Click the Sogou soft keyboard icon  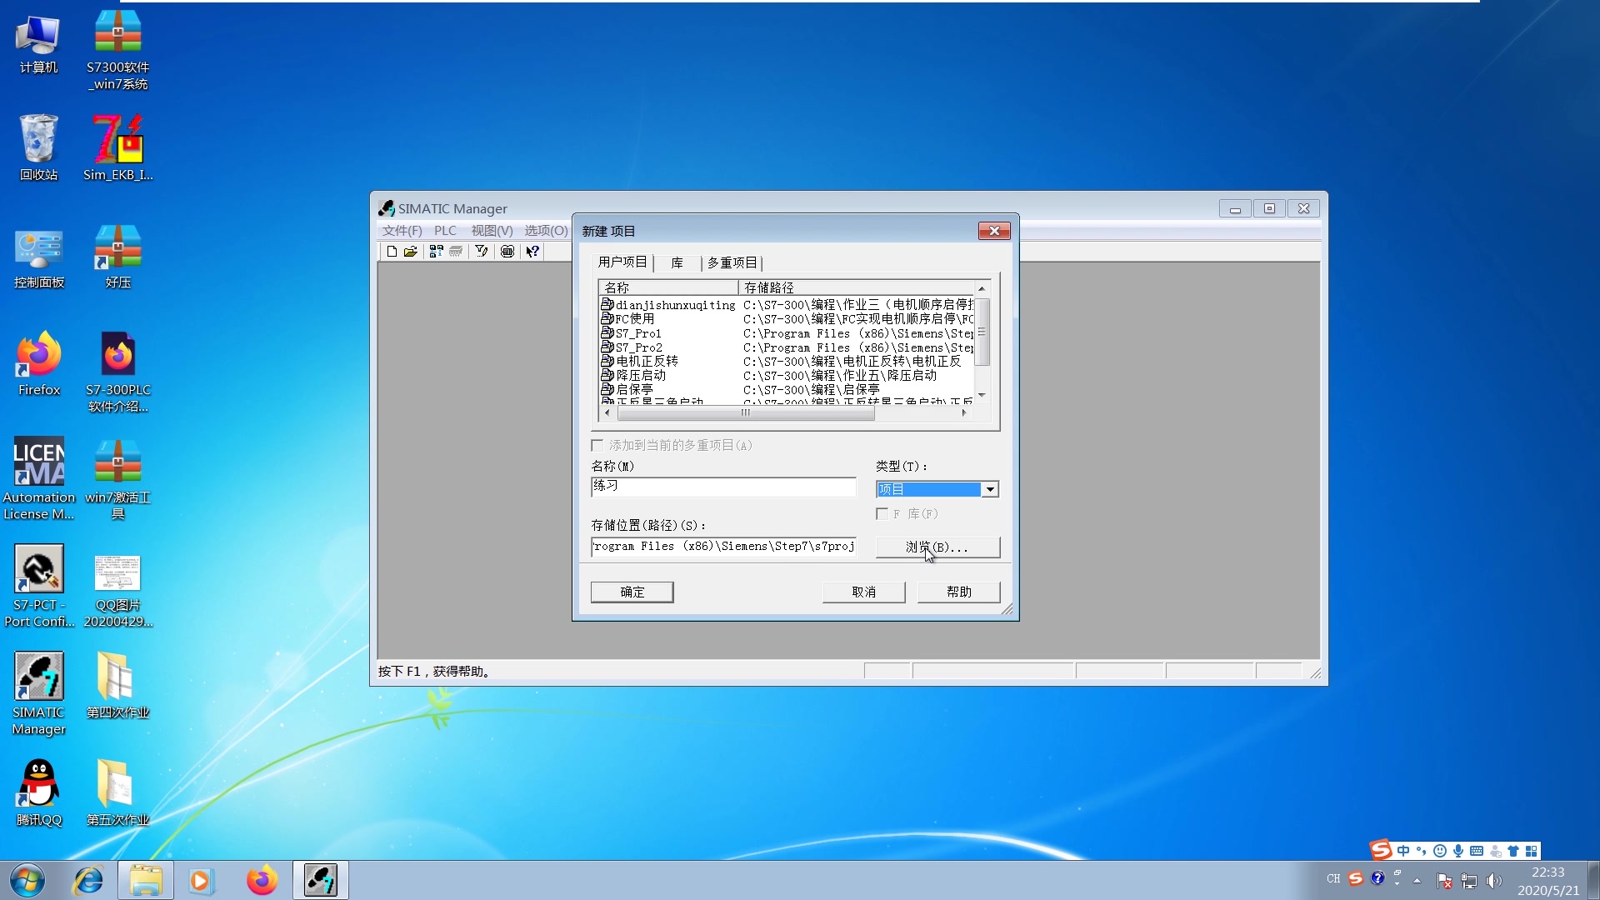pos(1477,851)
